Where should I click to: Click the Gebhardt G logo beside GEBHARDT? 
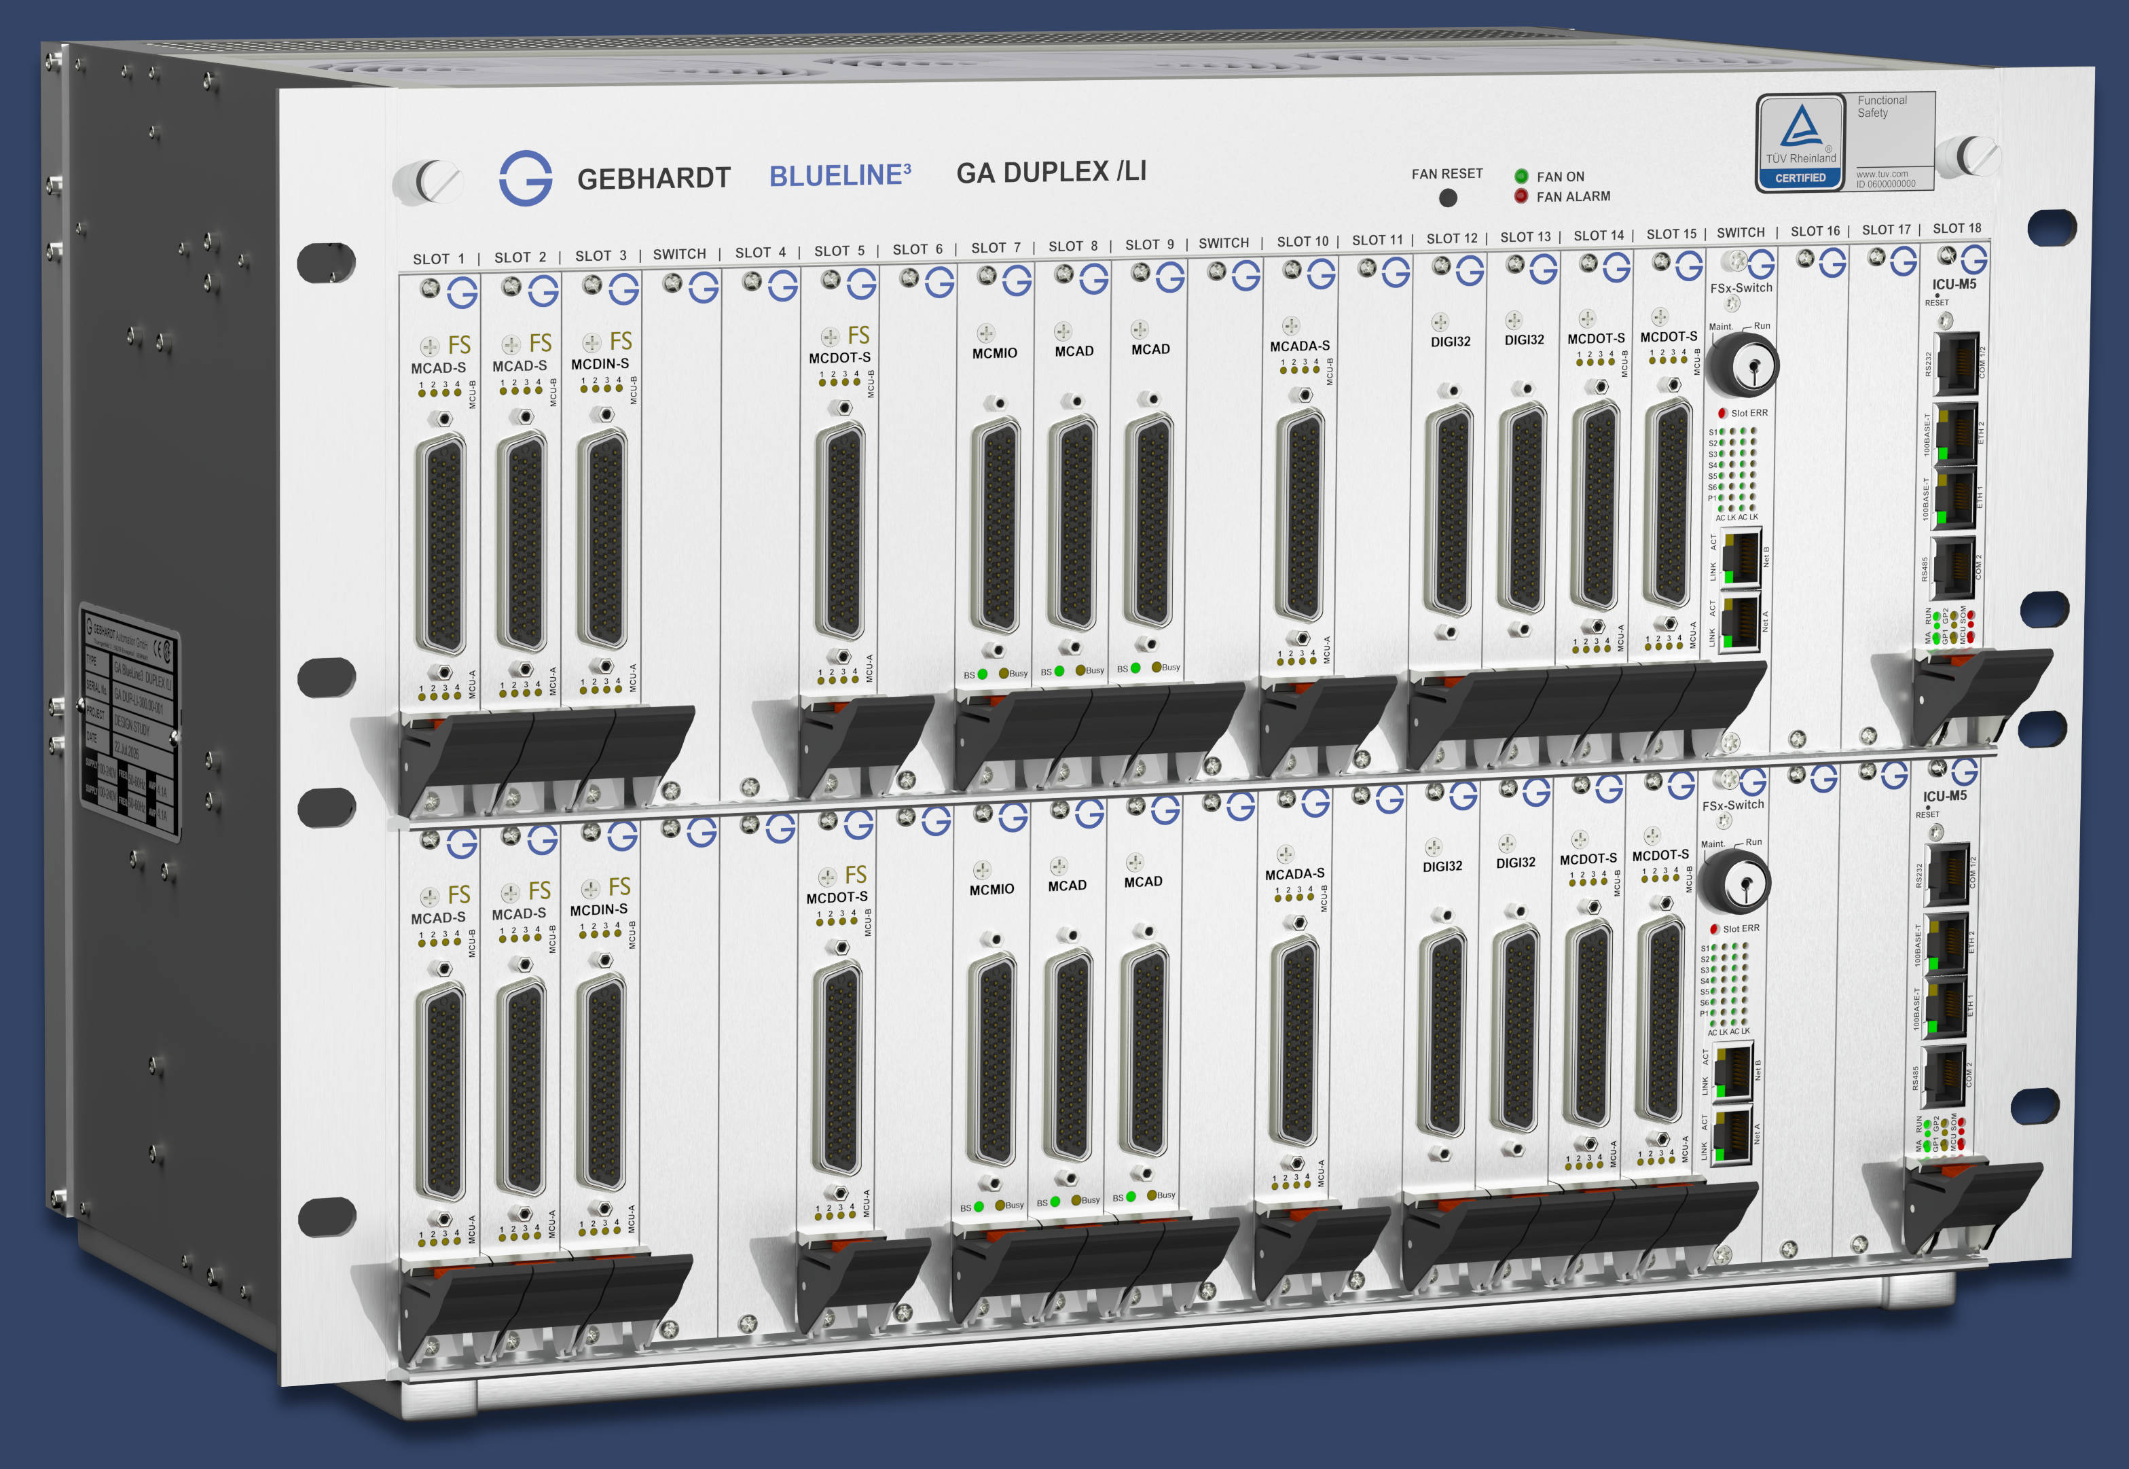(526, 178)
